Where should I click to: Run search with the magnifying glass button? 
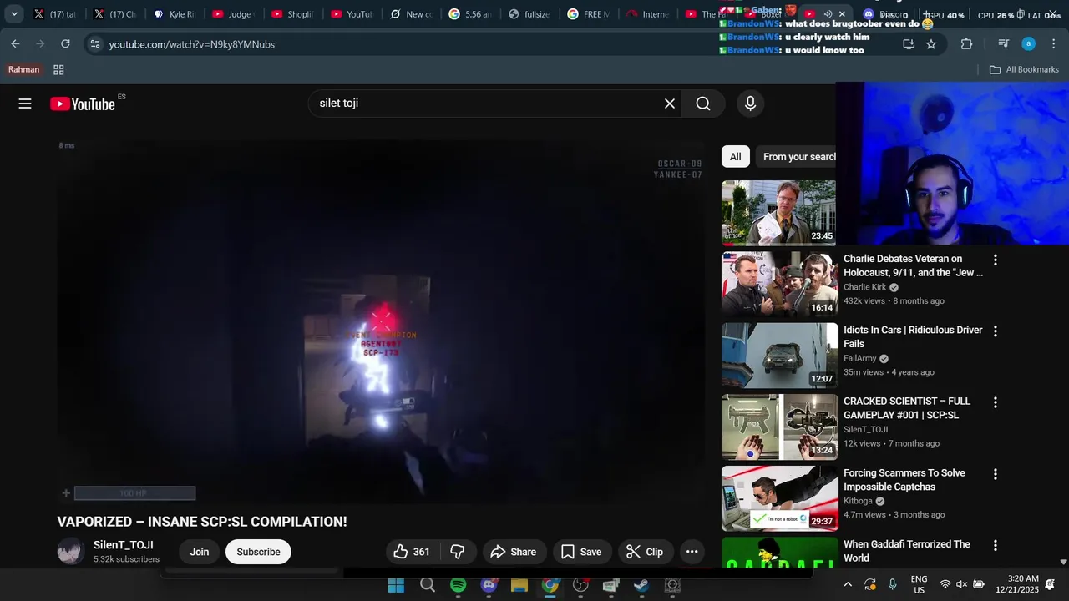tap(703, 104)
